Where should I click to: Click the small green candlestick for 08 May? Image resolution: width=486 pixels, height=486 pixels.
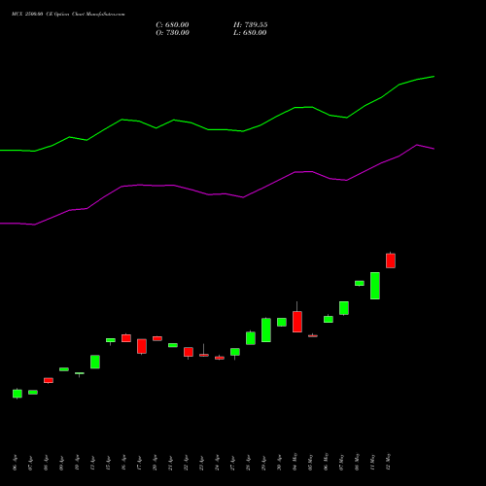click(360, 283)
